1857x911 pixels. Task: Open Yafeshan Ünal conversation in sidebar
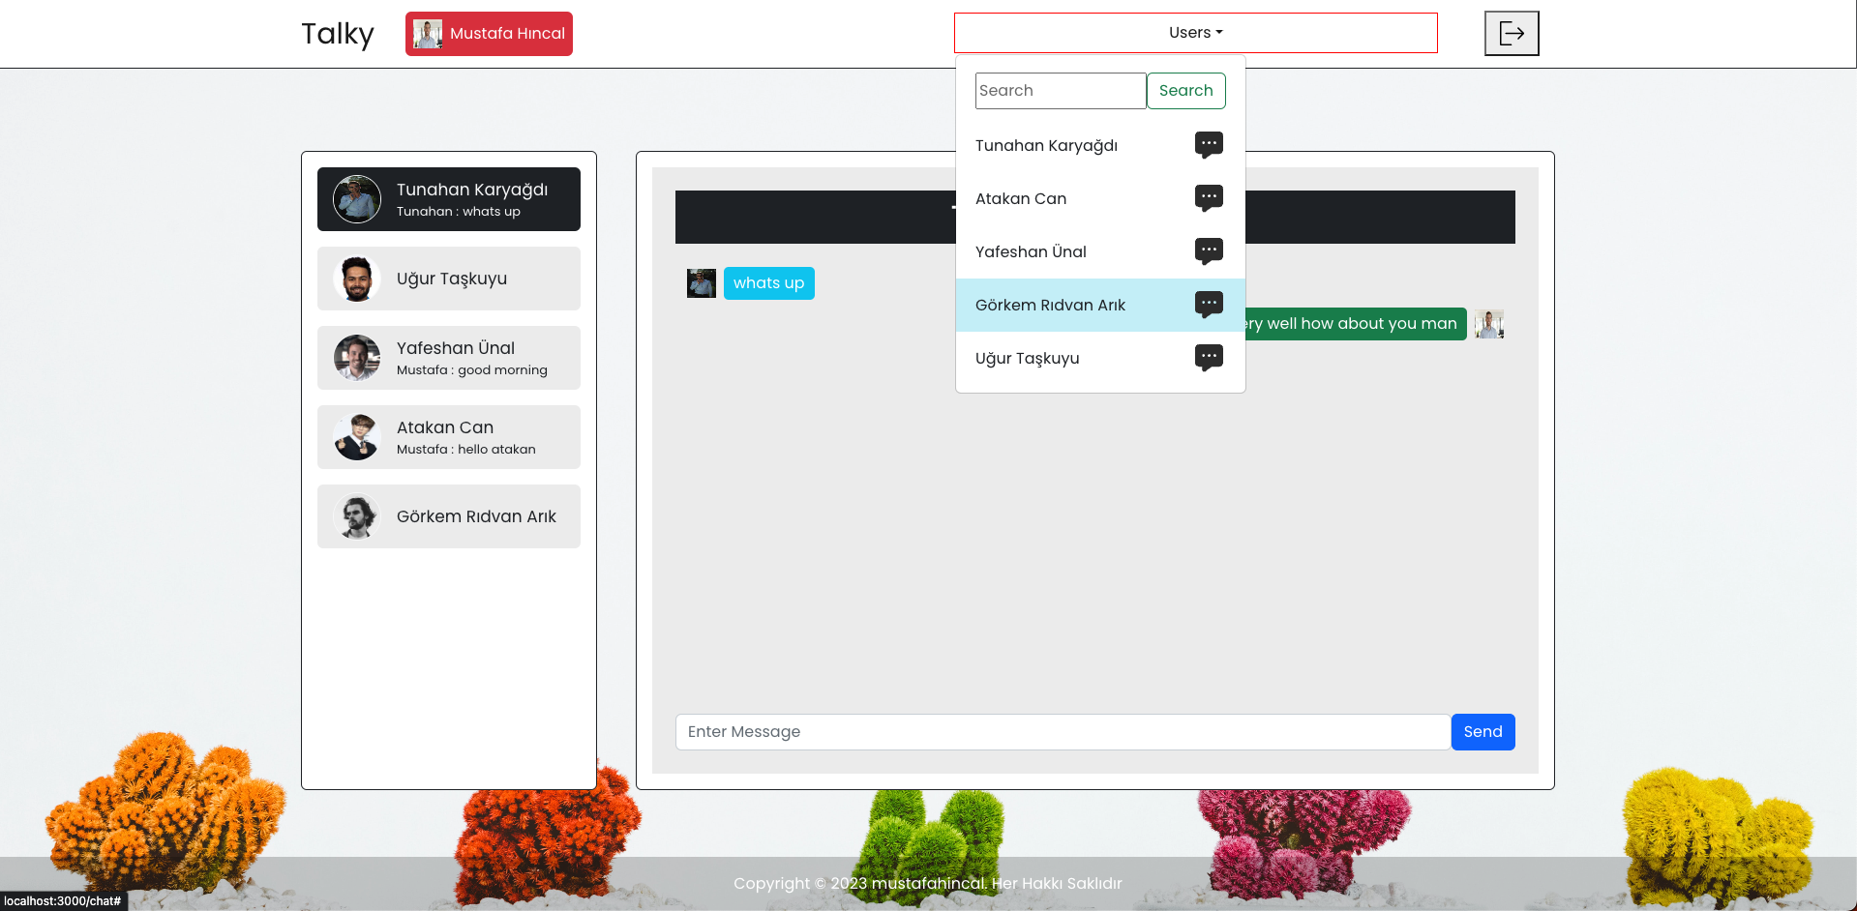coord(449,358)
